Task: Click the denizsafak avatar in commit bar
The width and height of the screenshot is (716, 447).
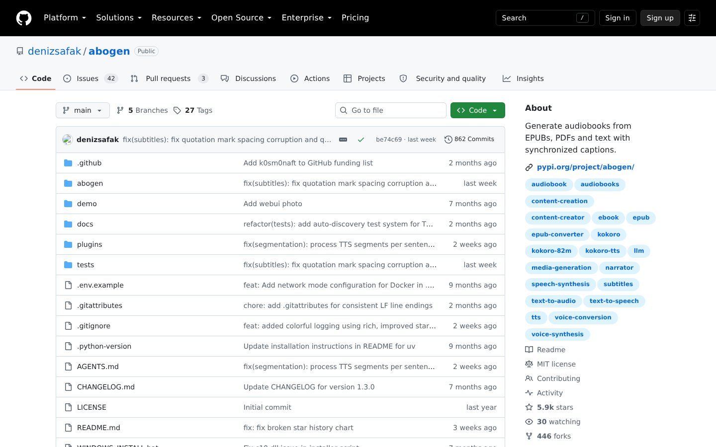Action: [68, 140]
